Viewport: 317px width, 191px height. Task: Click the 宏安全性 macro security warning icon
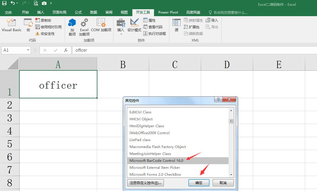(x=37, y=33)
